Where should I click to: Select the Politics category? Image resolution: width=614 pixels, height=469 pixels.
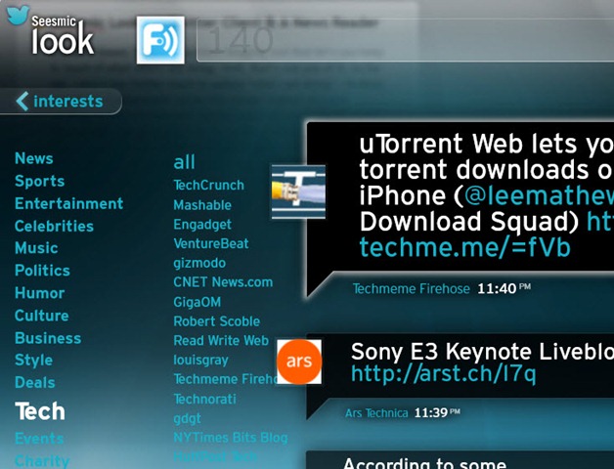pyautogui.click(x=42, y=271)
